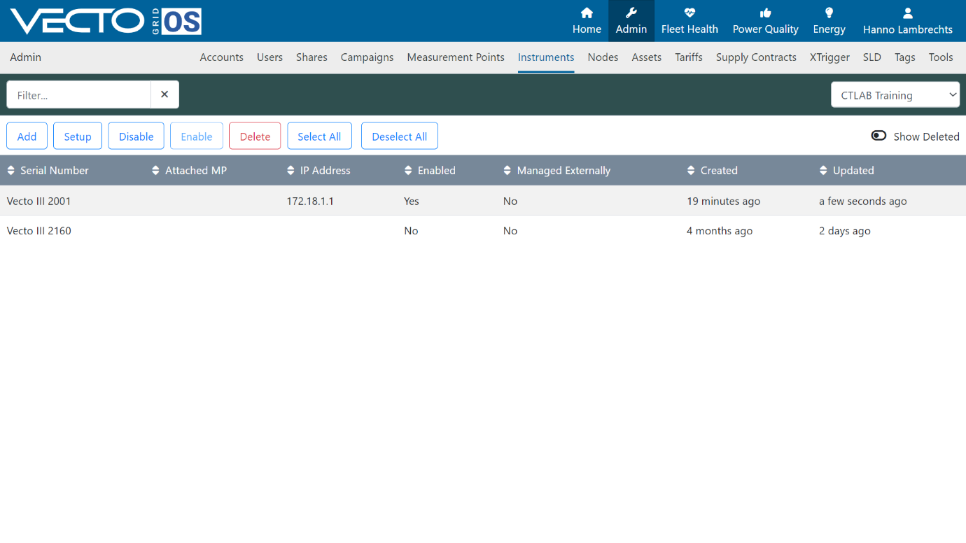
Task: Open the CTLAB Training account dropdown
Action: click(895, 95)
